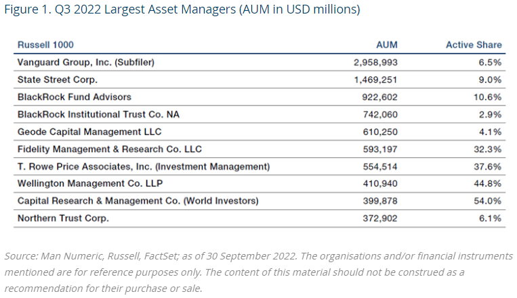Viewport: 517px width, 298px height.
Task: Click the AUM column header
Action: 386,45
